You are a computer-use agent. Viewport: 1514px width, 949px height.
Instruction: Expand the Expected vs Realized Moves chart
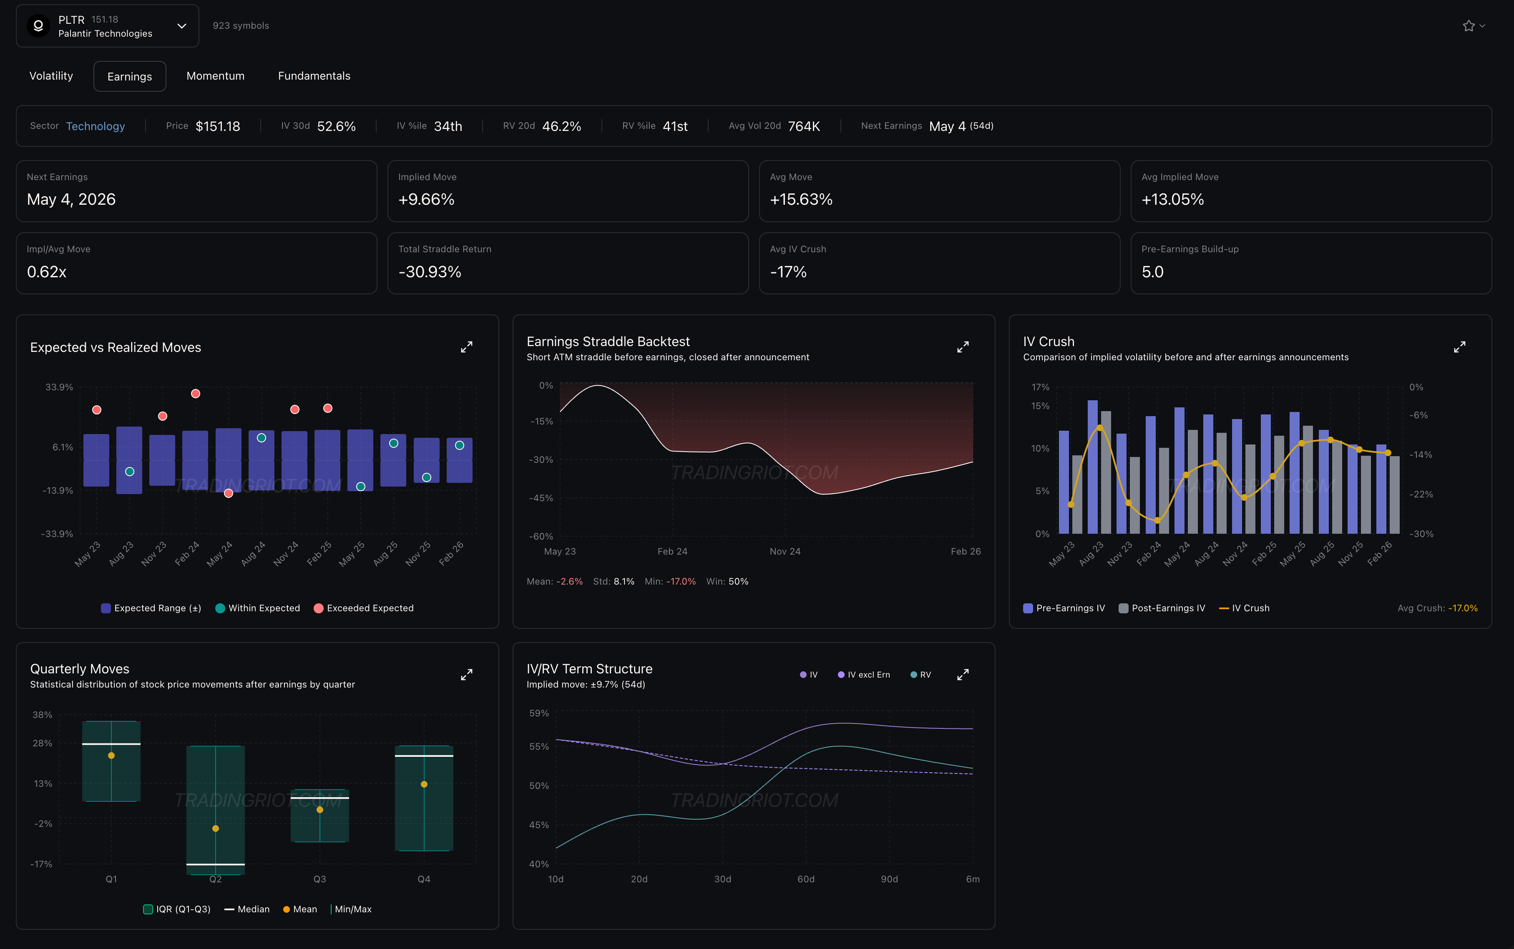point(466,347)
